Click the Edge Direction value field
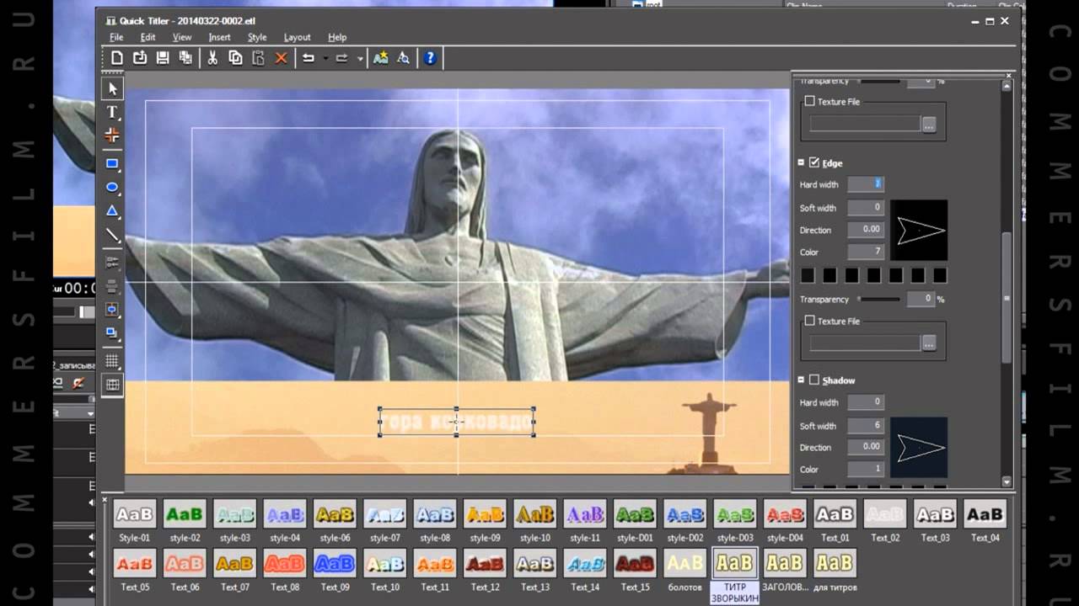The image size is (1079, 606). (866, 229)
